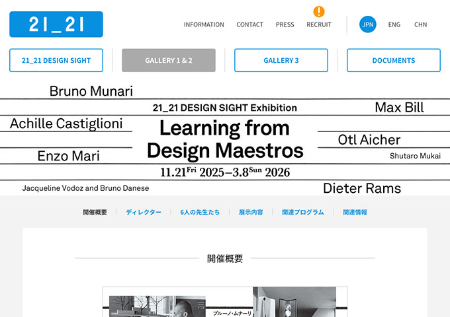The width and height of the screenshot is (450, 317).
Task: Click the exhibition poster thumbnail image
Action: (x=225, y=302)
